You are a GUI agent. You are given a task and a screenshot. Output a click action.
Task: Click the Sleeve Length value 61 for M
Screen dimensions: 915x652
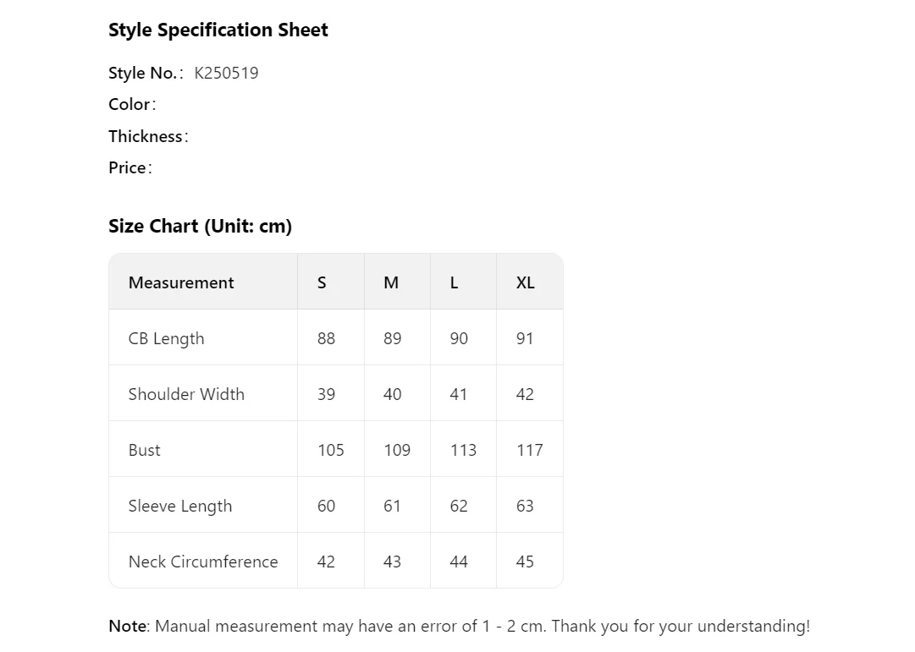393,507
